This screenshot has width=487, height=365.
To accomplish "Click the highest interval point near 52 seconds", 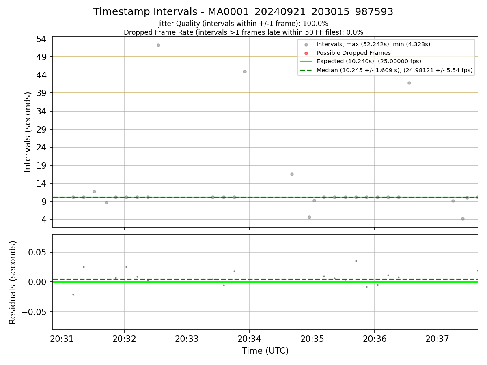I will click(158, 45).
